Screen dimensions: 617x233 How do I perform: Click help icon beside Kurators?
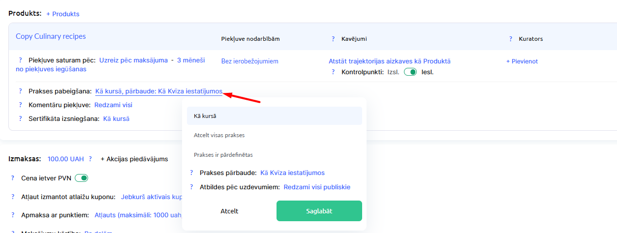511,39
